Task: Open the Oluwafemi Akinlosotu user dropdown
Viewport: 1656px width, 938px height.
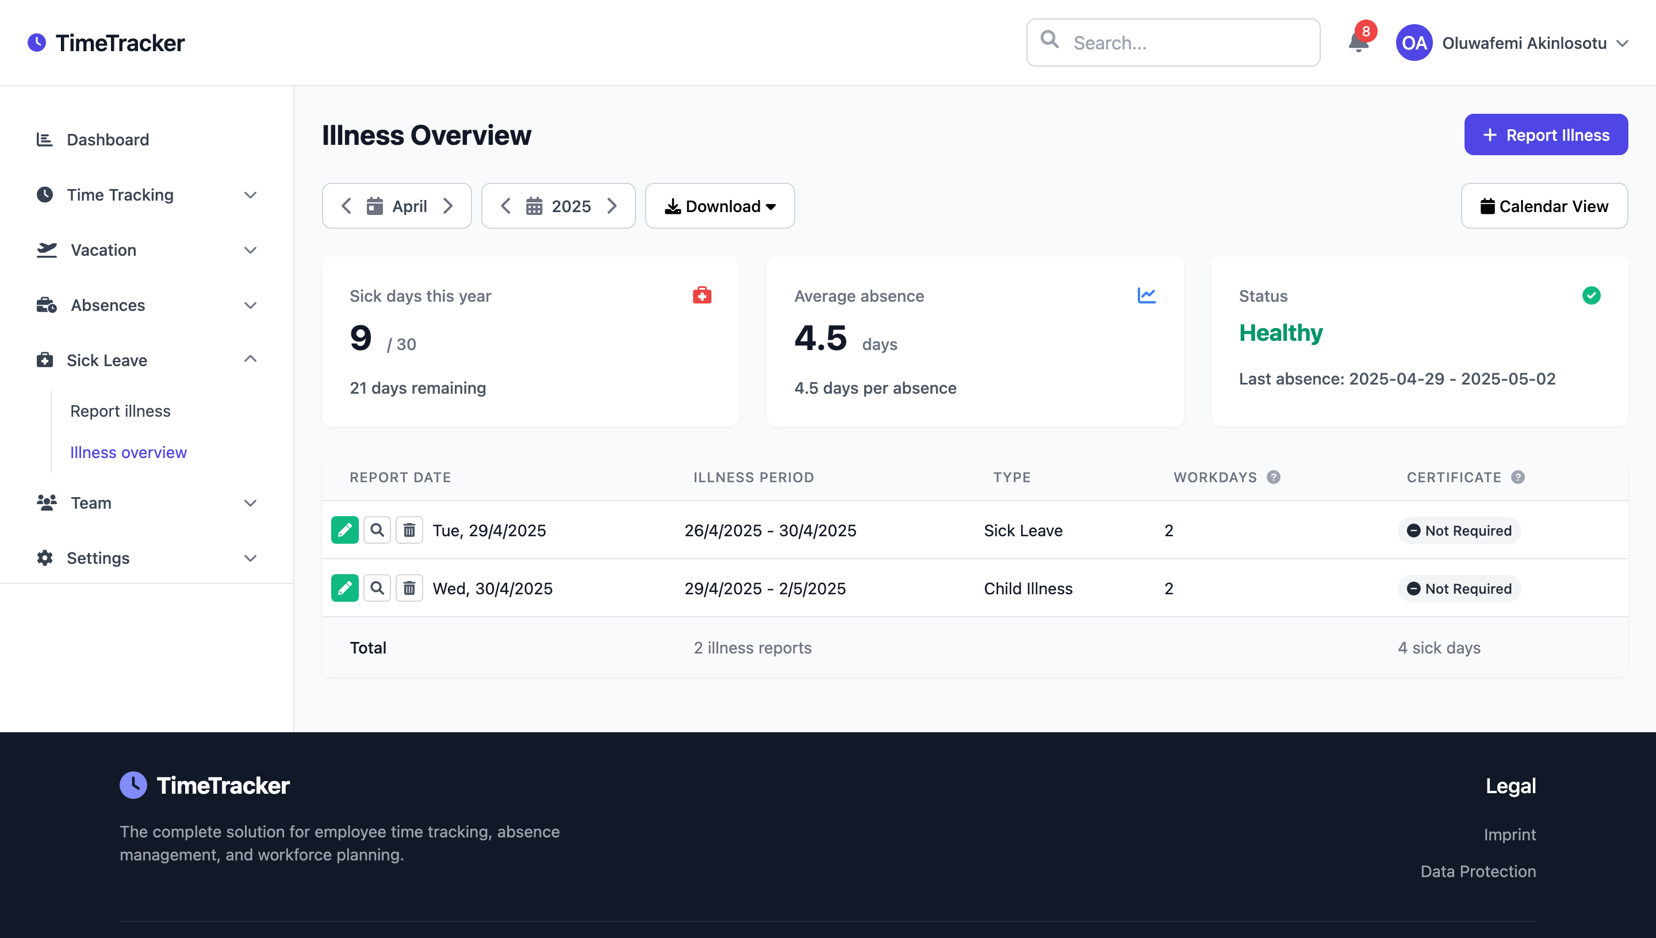Action: tap(1513, 43)
